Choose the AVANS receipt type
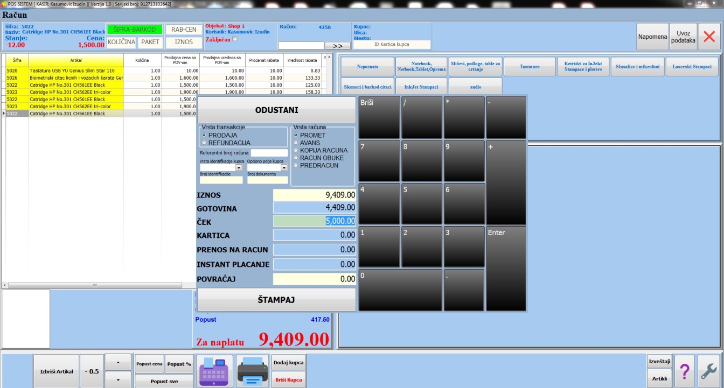 pos(296,143)
